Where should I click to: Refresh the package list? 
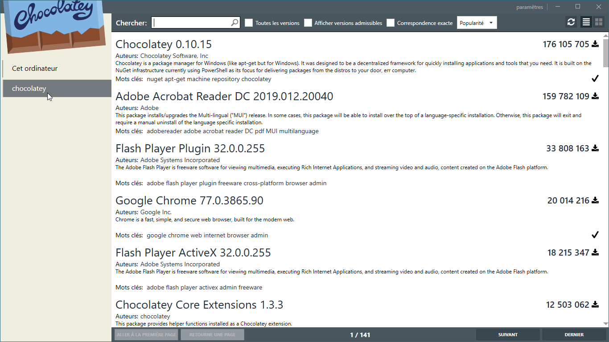coord(571,22)
